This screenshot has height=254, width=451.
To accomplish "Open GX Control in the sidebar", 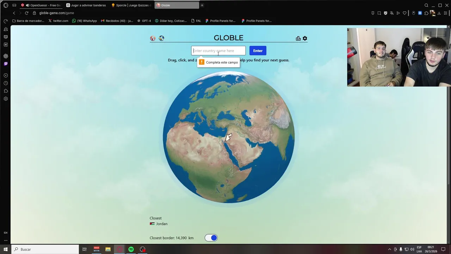I will [6, 21].
